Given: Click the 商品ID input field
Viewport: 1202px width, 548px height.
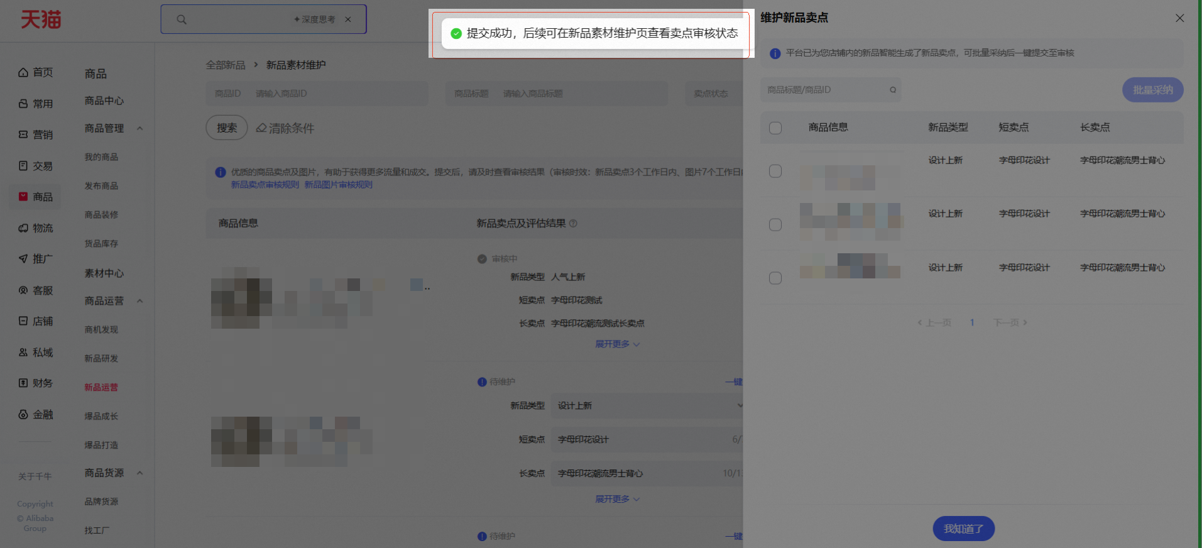Looking at the screenshot, I should (317, 94).
